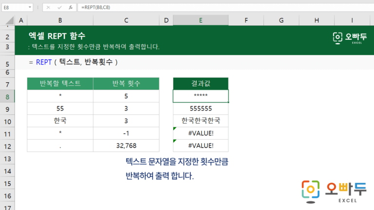Click the blue REPT syntax text
374x210 pixels.
pos(44,62)
